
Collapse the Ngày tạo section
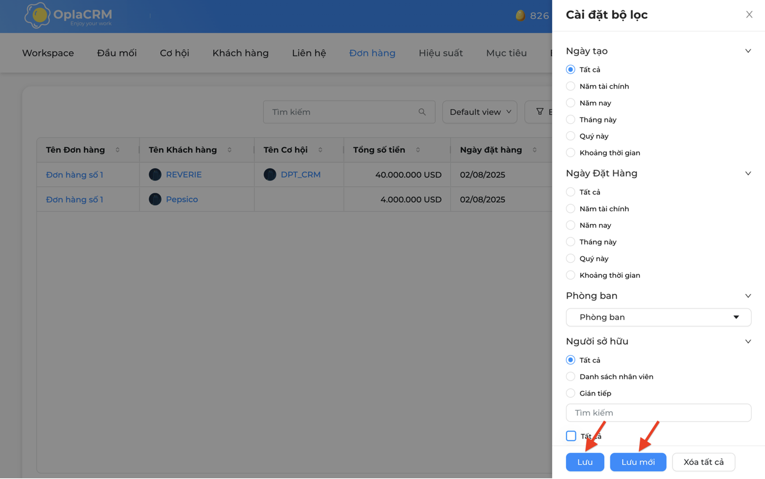[748, 51]
